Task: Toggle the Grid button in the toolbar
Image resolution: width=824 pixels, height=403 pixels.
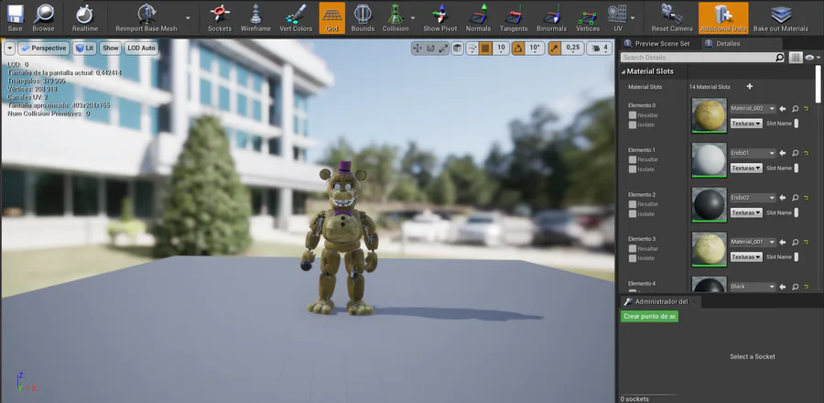Action: (332, 18)
